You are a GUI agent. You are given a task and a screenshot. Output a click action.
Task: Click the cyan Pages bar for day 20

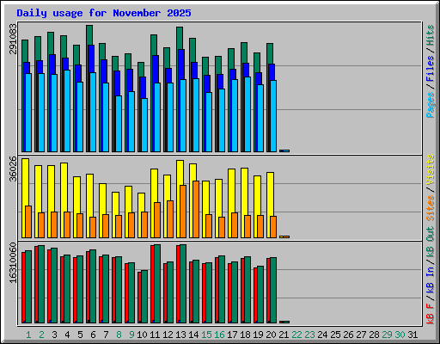273,116
